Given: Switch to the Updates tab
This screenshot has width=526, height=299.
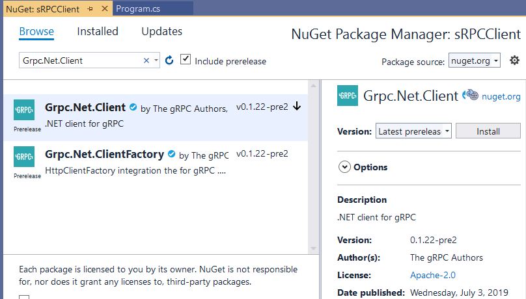Looking at the screenshot, I should click(x=161, y=31).
